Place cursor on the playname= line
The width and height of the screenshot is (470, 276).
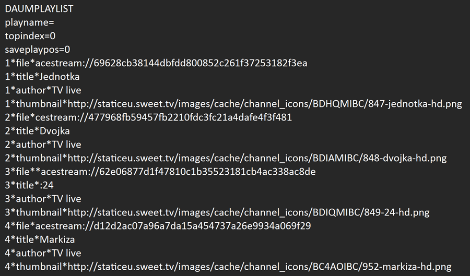point(29,22)
